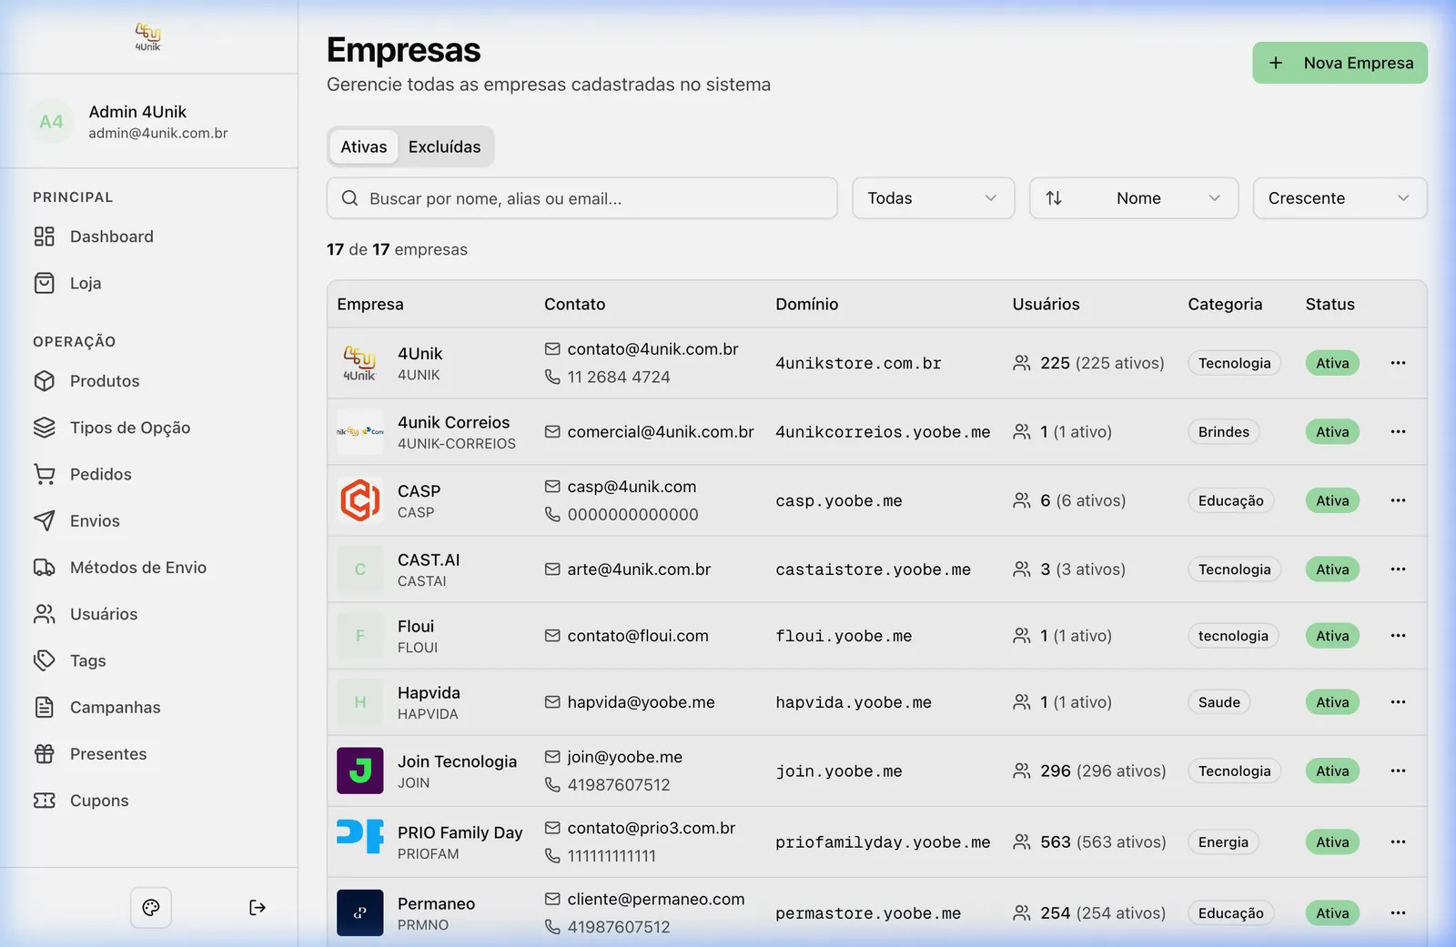Switch to the Excluídas tab
This screenshot has width=1456, height=947.
[444, 146]
